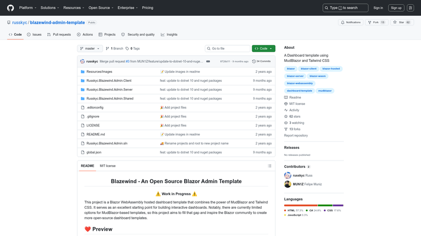Viewport: 421px width, 236px height.
Task: Click the search magnifier icon in header
Action: [326, 8]
